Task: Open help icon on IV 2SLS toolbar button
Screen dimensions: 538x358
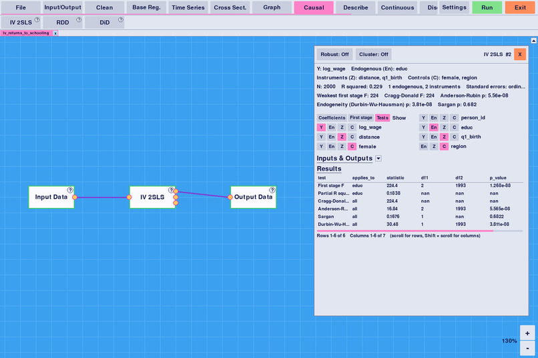Action: coord(37,19)
